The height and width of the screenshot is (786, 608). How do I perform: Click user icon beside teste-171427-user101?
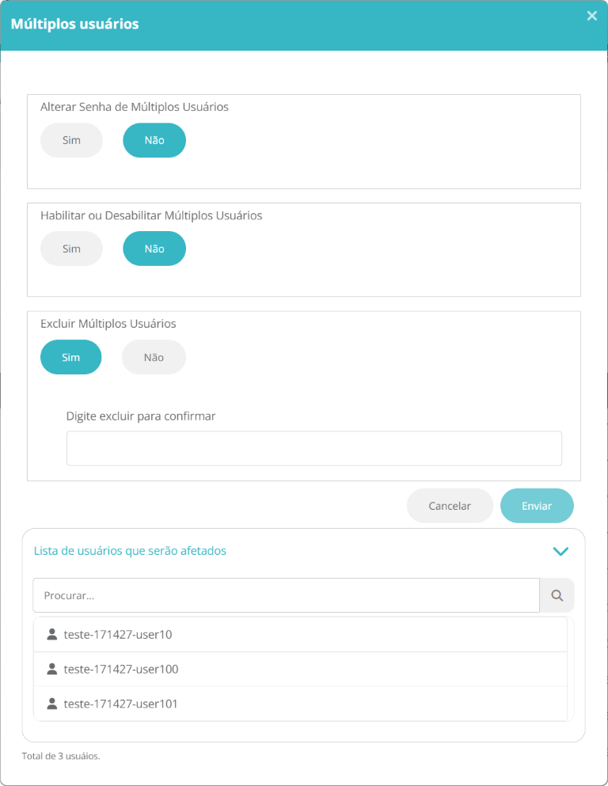pyautogui.click(x=51, y=704)
